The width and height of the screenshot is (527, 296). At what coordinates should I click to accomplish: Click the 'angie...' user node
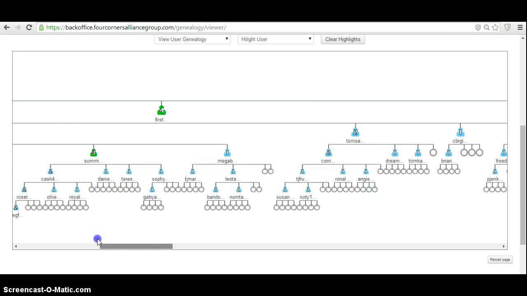366,171
